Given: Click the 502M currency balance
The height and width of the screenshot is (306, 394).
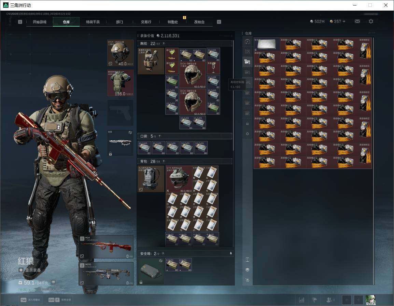Looking at the screenshot, I should [318, 22].
